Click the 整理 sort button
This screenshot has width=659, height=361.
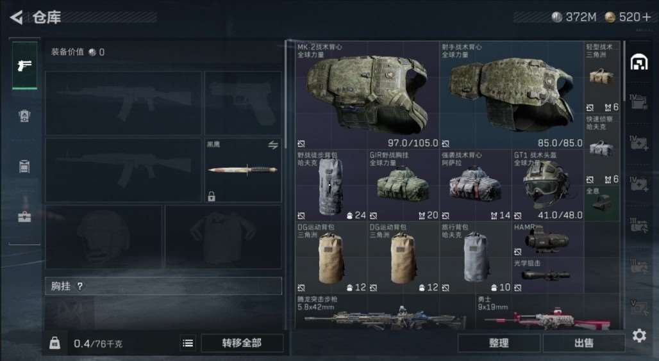[x=499, y=343]
